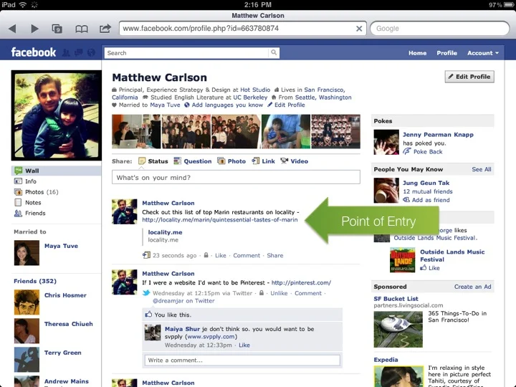Open Profile in Facebook header
This screenshot has height=387, width=516.
446,52
